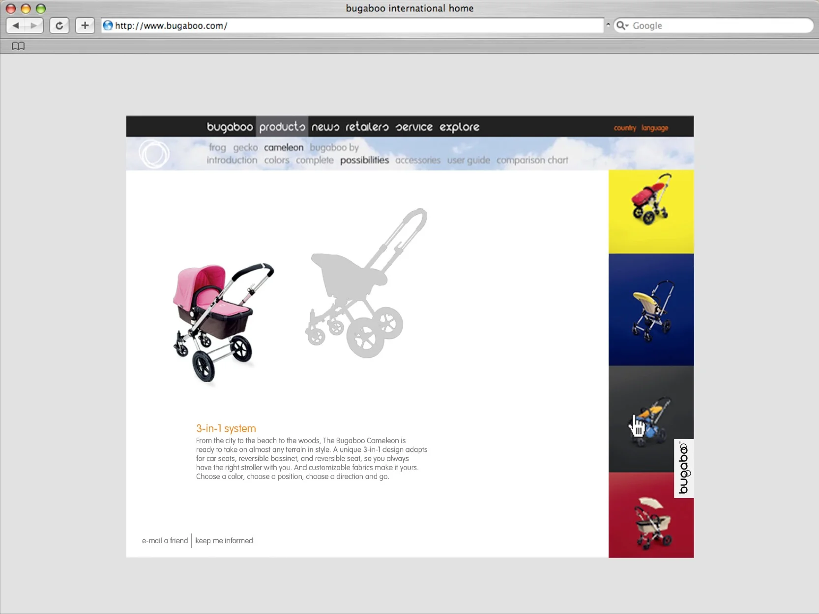Select the dark grey background stroller thumbnail
The height and width of the screenshot is (614, 819).
pos(651,419)
